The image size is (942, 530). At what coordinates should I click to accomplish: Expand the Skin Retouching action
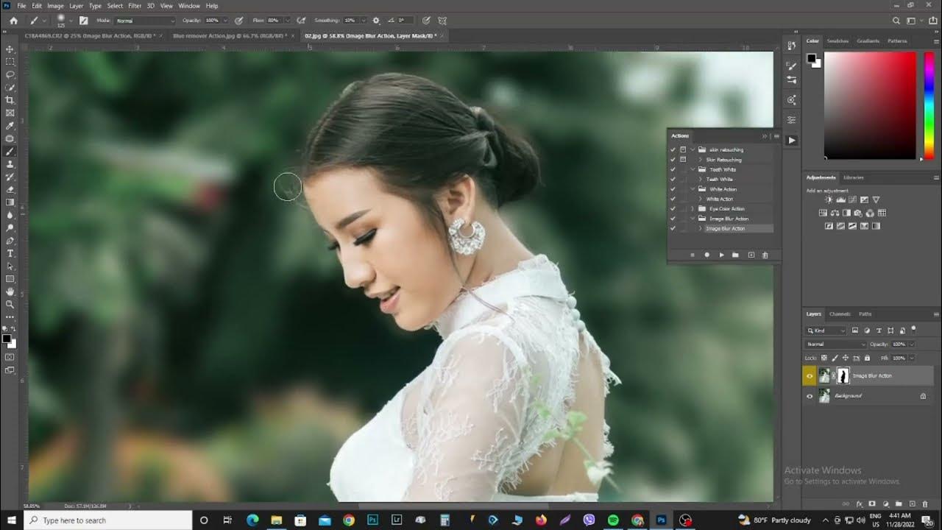(699, 160)
